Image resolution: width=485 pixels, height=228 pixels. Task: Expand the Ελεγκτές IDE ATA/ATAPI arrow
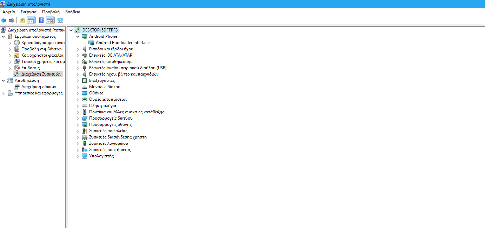[78, 55]
